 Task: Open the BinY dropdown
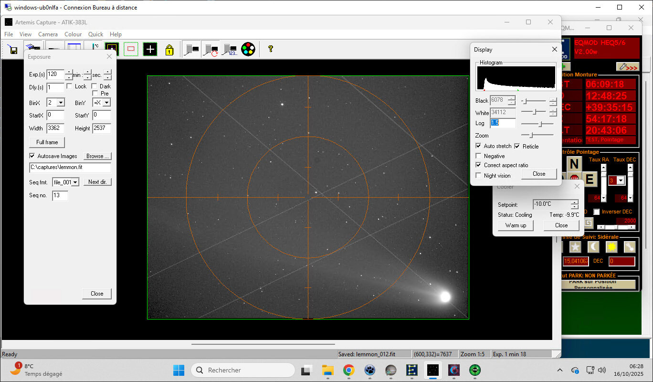[x=106, y=103]
